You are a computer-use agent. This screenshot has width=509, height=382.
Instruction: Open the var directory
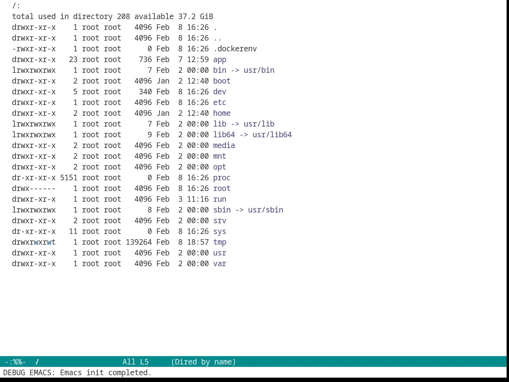(x=220, y=263)
